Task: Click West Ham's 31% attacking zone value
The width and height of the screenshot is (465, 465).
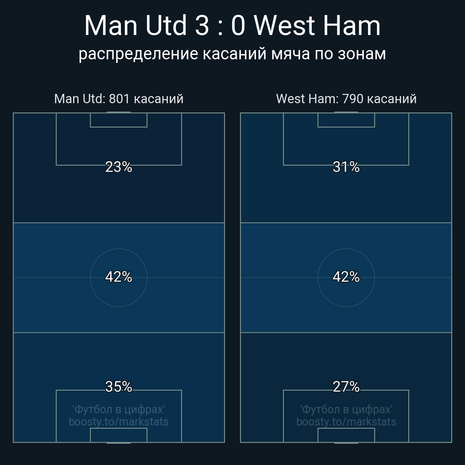Action: pos(346,167)
